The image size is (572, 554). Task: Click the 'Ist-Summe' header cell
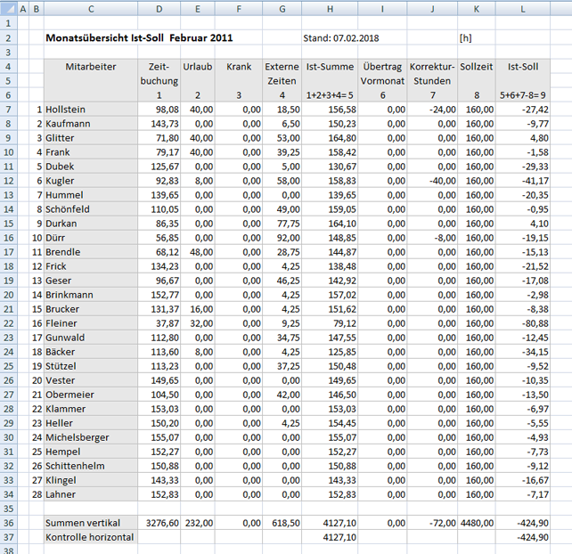pyautogui.click(x=330, y=67)
